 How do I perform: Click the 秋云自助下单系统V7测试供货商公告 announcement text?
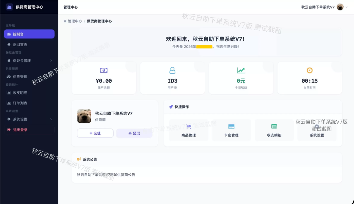[106, 174]
